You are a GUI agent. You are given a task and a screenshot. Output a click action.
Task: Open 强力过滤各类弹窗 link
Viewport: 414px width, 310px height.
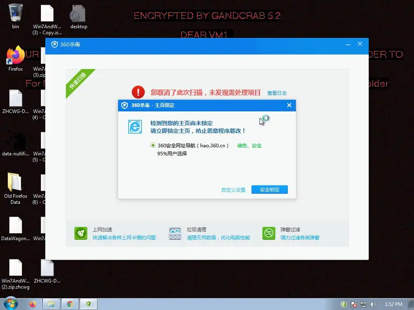click(x=300, y=237)
